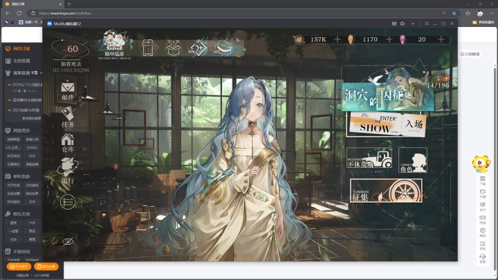Viewport: 498px width, 280px height.
Task: Mute the MuMu emulator volume icon
Action: tap(403, 24)
